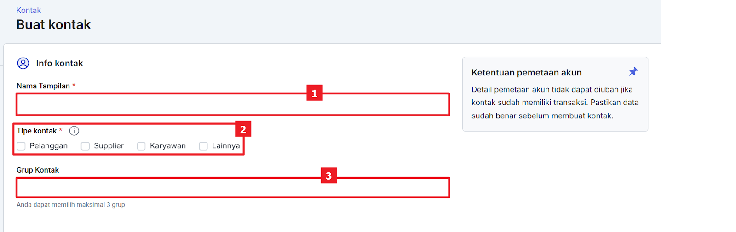Select the Lainnya checkbox
Viewport: 736px width, 232px height.
click(203, 146)
